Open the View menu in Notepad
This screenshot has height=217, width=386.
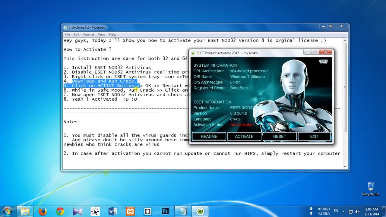(101, 34)
